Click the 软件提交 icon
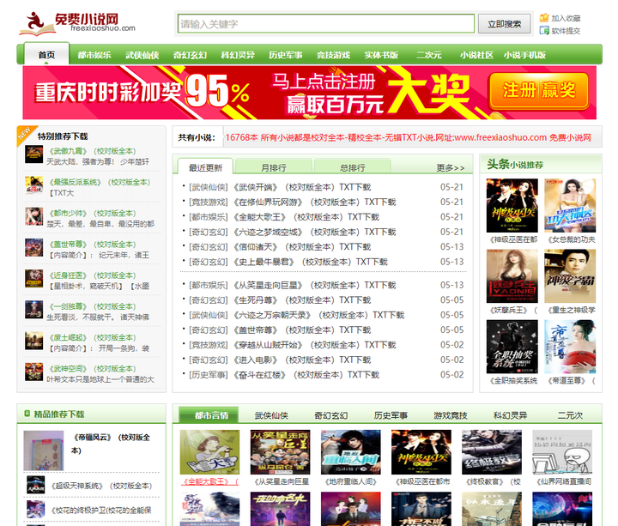 click(x=544, y=30)
